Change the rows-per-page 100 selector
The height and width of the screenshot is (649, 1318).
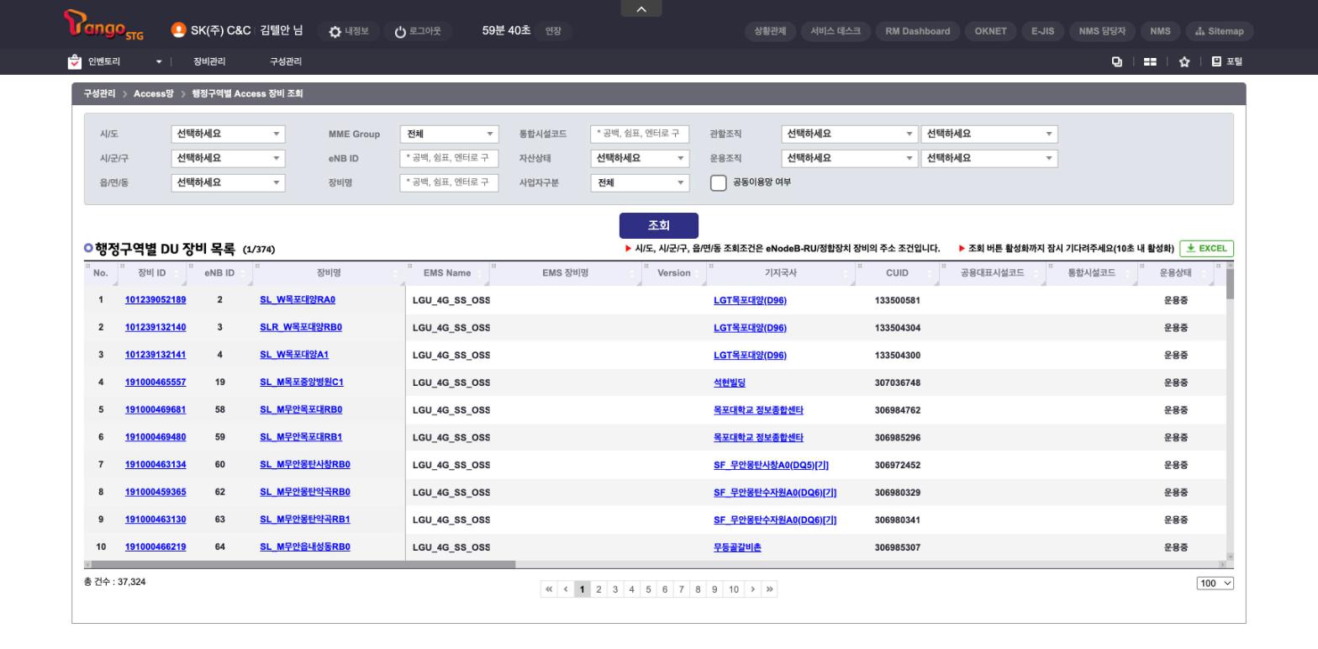(x=1215, y=583)
